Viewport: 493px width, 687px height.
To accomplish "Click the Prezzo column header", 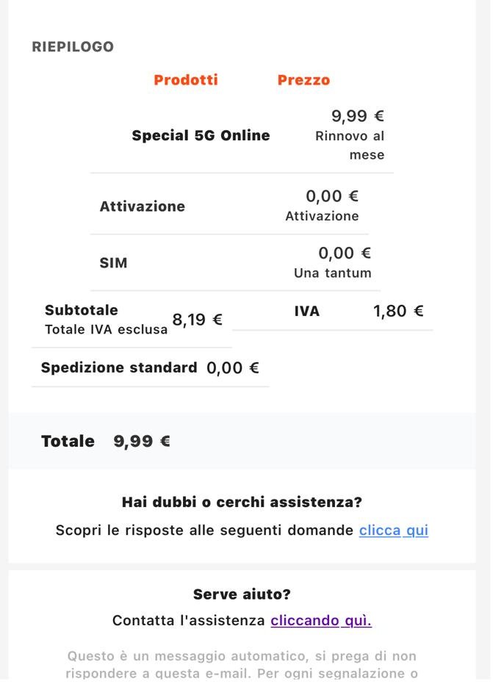I will tap(303, 80).
